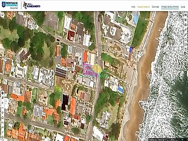Screen dimensions: 188x141
Task: Go forward to next map view
Action: pyautogui.click(x=2, y=128)
